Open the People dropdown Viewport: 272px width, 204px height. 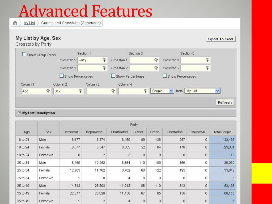coord(162,91)
